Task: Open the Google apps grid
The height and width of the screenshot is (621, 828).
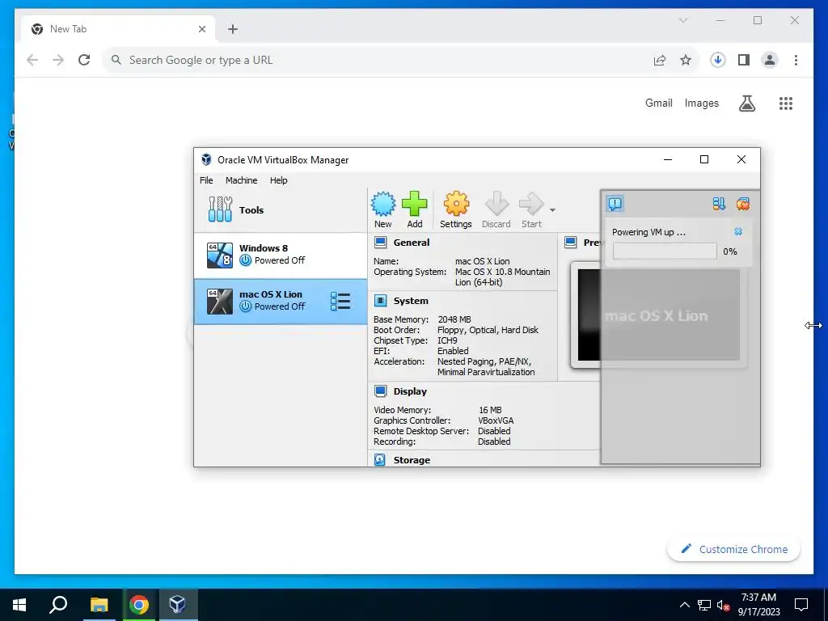Action: coord(786,103)
